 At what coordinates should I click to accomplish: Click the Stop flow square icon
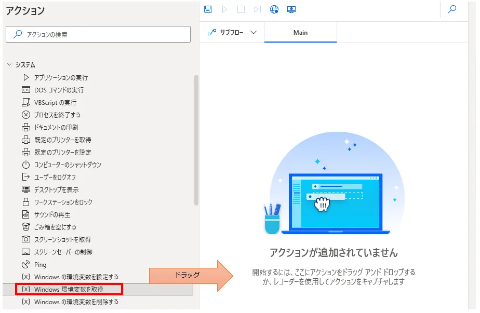point(241,9)
